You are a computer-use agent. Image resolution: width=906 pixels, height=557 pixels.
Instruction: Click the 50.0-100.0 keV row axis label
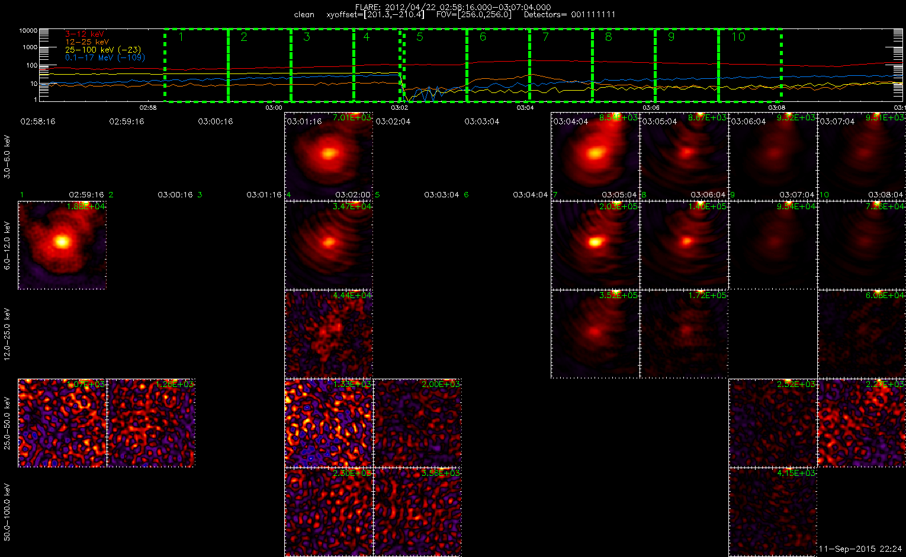click(x=7, y=513)
